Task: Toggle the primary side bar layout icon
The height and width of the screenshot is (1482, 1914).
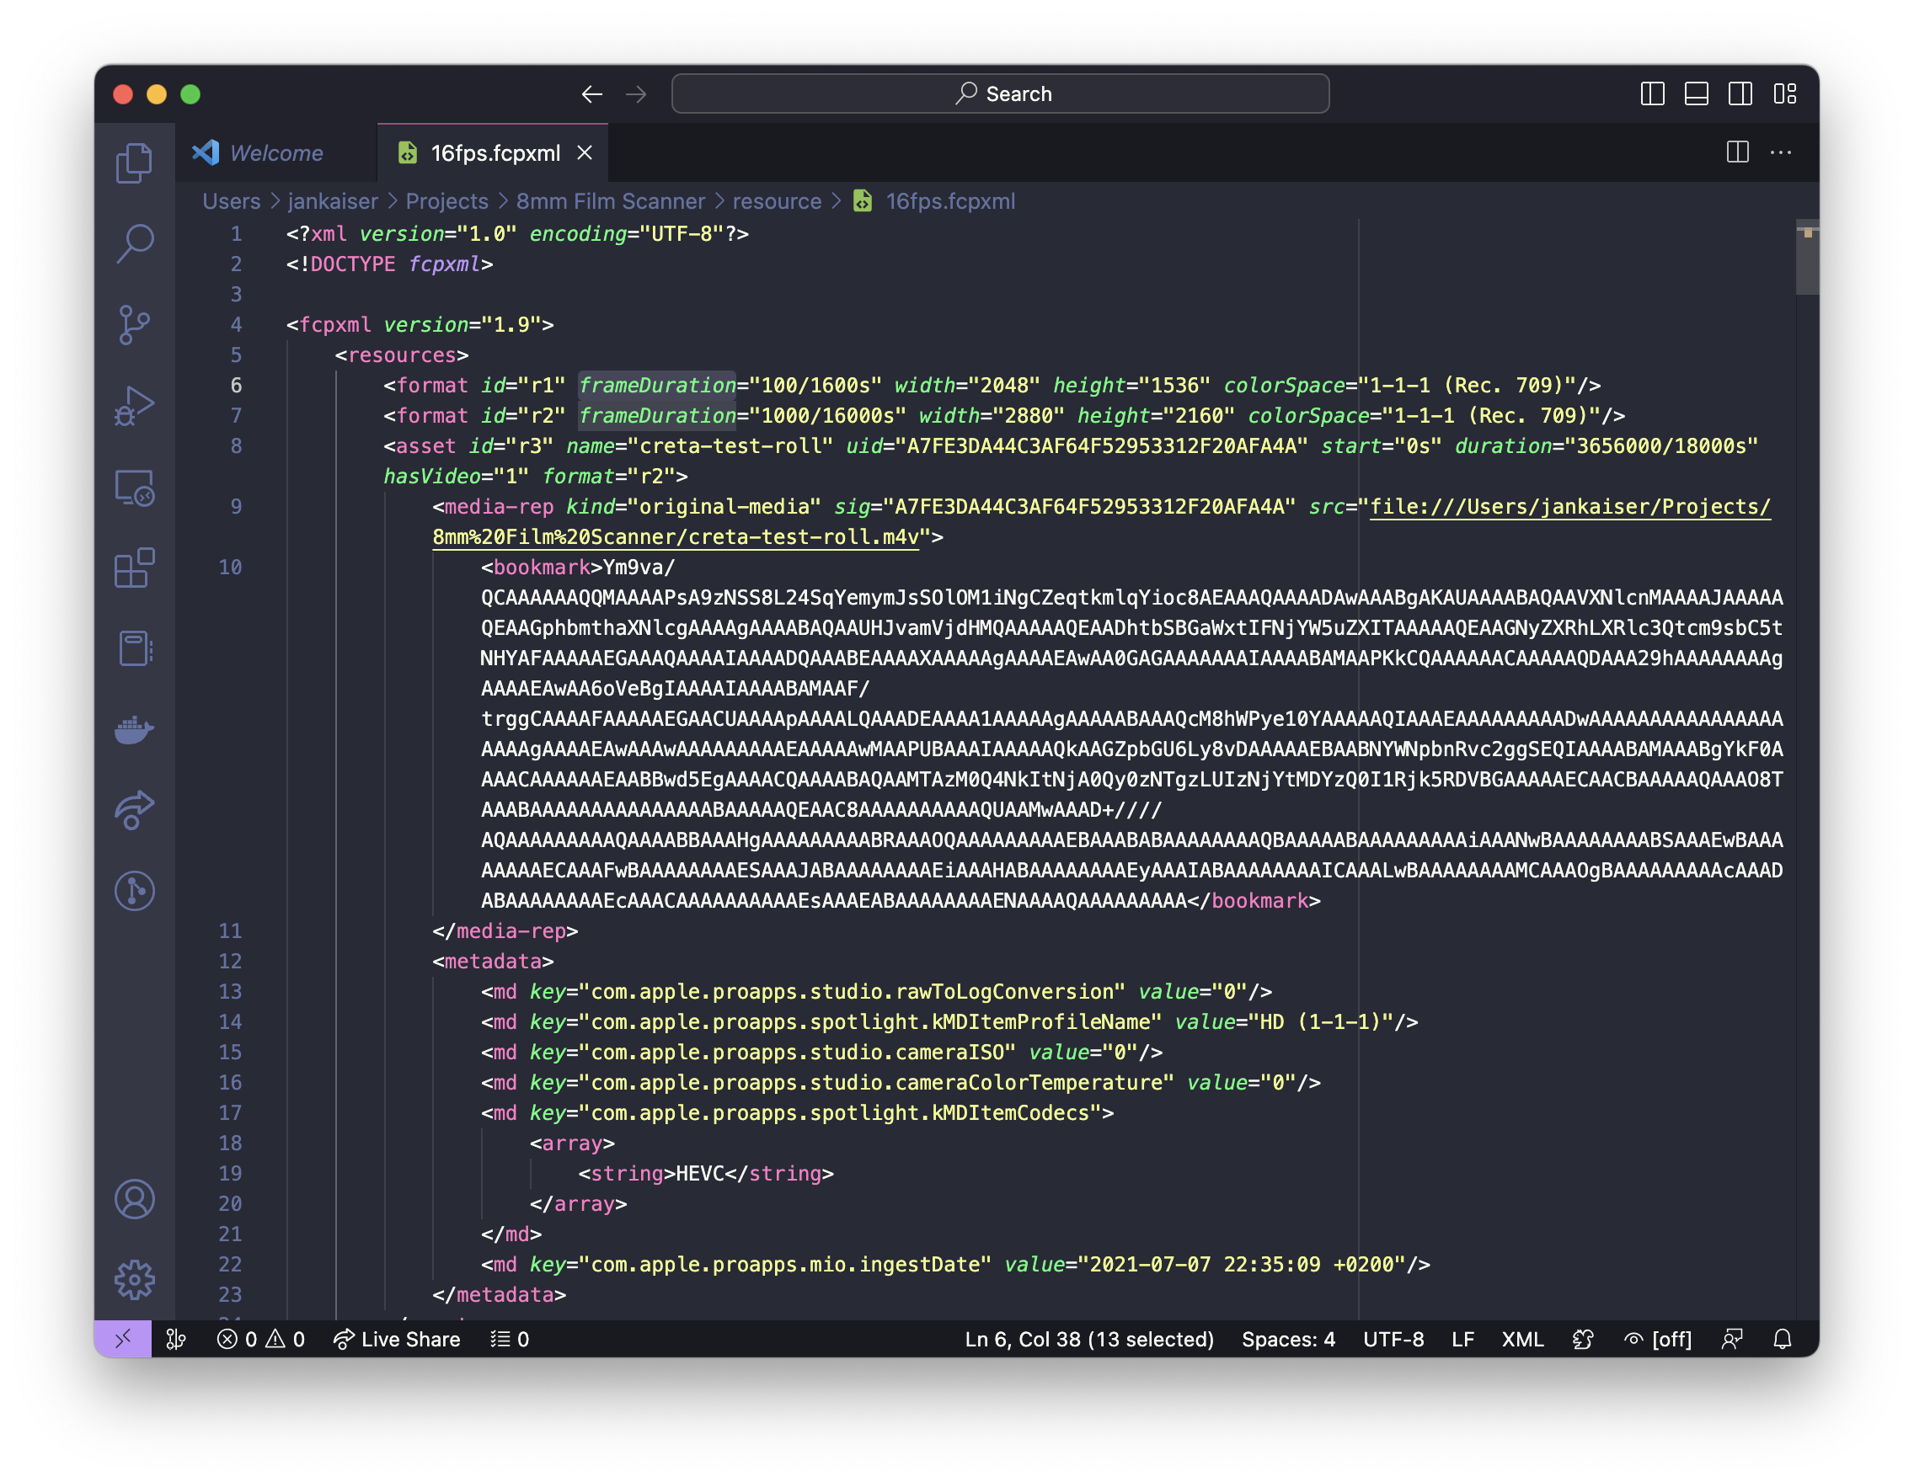Action: 1653,93
